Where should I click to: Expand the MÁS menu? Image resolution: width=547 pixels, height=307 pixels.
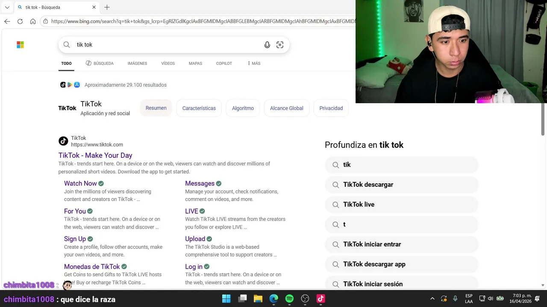(254, 64)
